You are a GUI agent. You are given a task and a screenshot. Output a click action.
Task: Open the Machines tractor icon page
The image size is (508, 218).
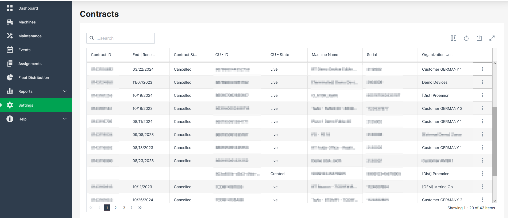[10, 22]
